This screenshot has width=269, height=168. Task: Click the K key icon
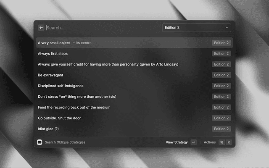point(229,142)
